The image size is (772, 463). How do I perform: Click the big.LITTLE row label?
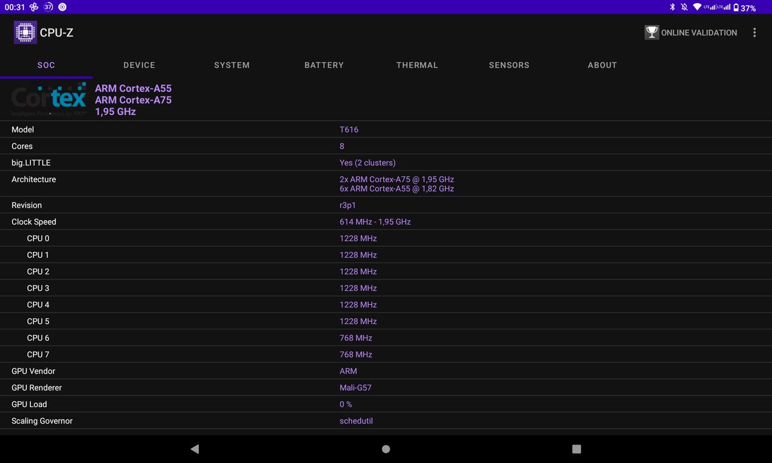[31, 163]
